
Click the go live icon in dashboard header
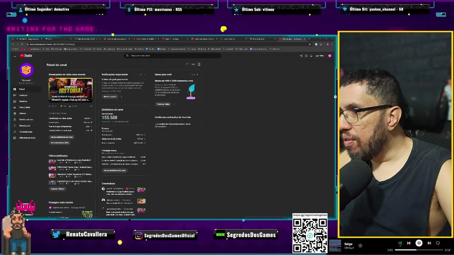[x=193, y=64]
